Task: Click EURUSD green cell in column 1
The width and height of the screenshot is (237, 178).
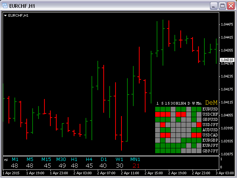Action: [x=157, y=109]
